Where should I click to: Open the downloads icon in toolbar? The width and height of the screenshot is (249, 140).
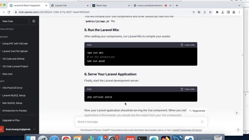tap(223, 12)
